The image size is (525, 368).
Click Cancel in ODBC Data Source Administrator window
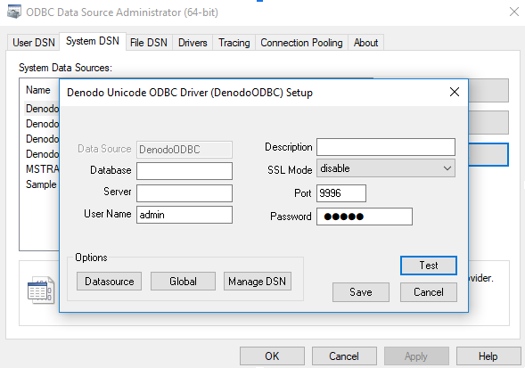click(x=344, y=356)
